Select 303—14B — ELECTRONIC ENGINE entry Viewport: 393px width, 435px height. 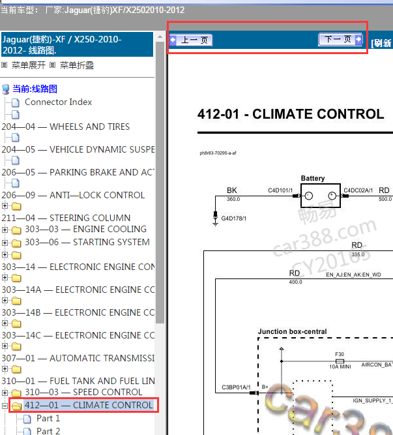pyautogui.click(x=78, y=312)
